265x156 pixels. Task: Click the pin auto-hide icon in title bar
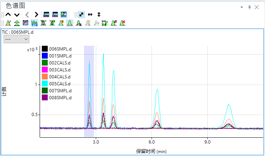250,7
